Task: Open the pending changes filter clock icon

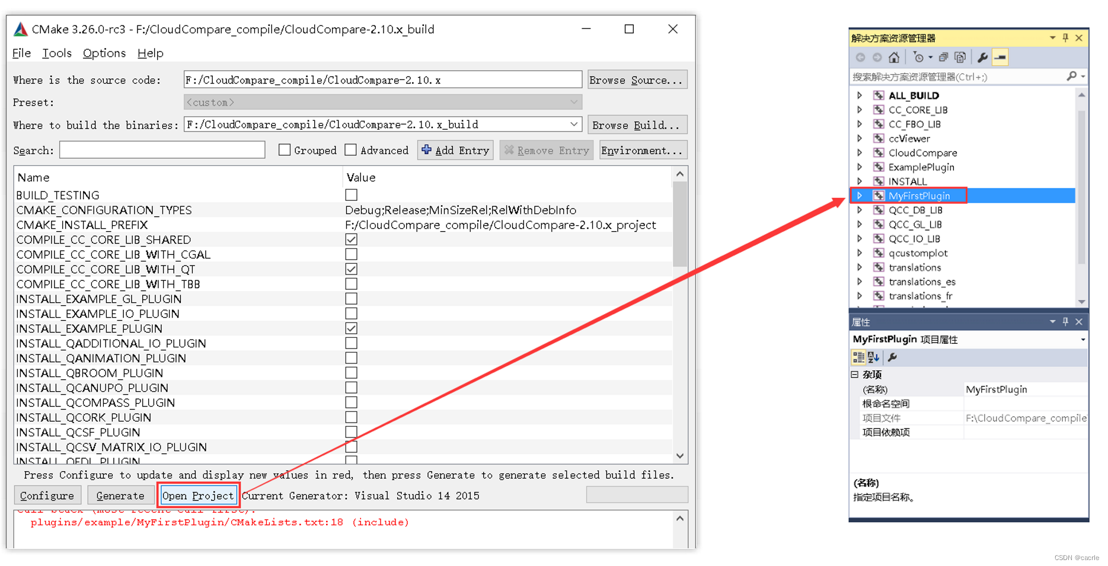Action: 919,57
